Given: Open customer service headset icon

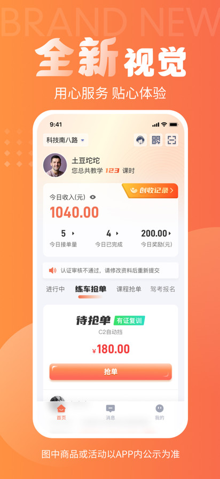Looking at the screenshot, I should tap(140, 140).
